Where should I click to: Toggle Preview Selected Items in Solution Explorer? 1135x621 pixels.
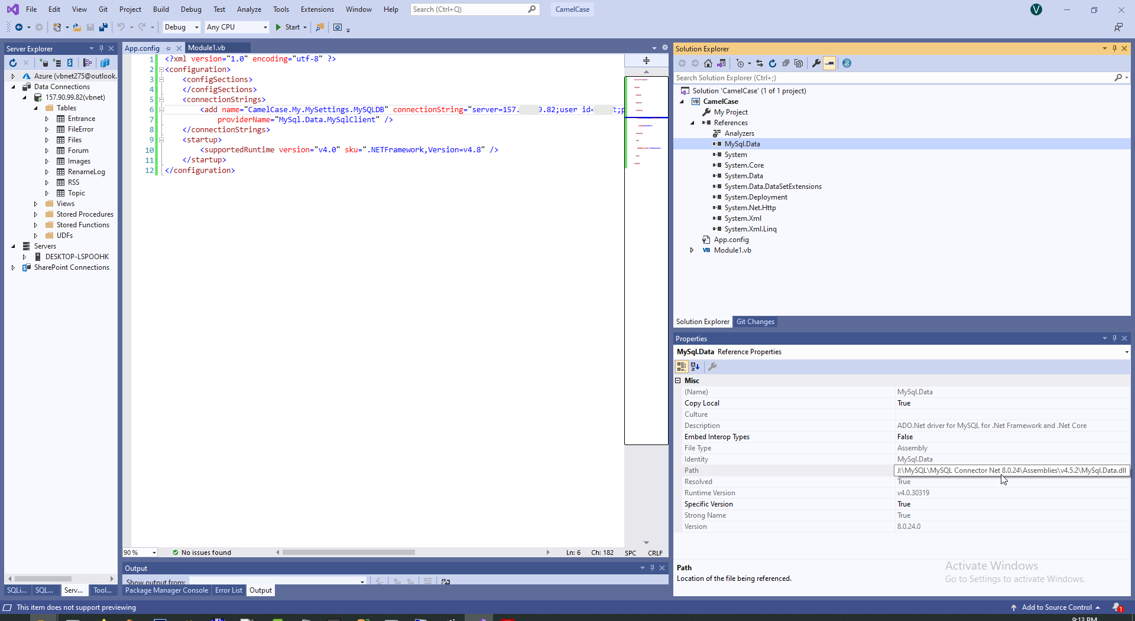point(829,63)
